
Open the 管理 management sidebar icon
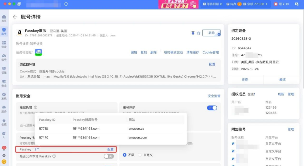[4, 70]
